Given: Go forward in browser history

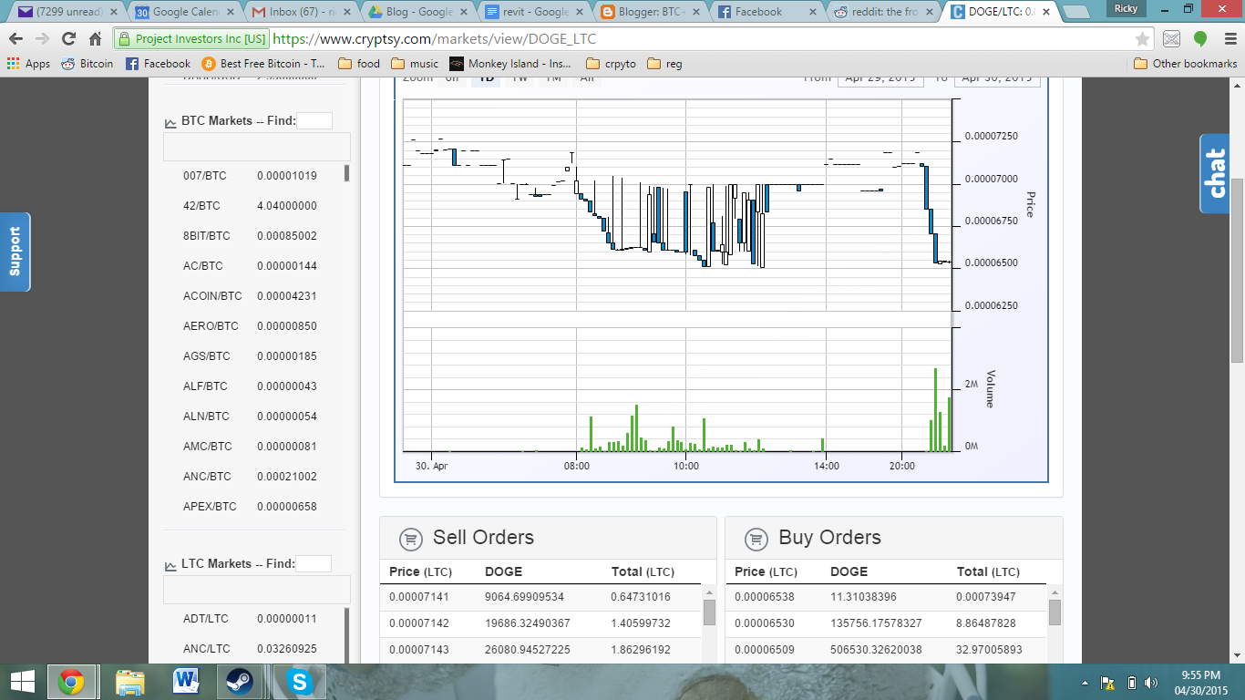Looking at the screenshot, I should click(x=42, y=39).
